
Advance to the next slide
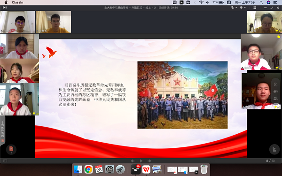click(x=149, y=161)
